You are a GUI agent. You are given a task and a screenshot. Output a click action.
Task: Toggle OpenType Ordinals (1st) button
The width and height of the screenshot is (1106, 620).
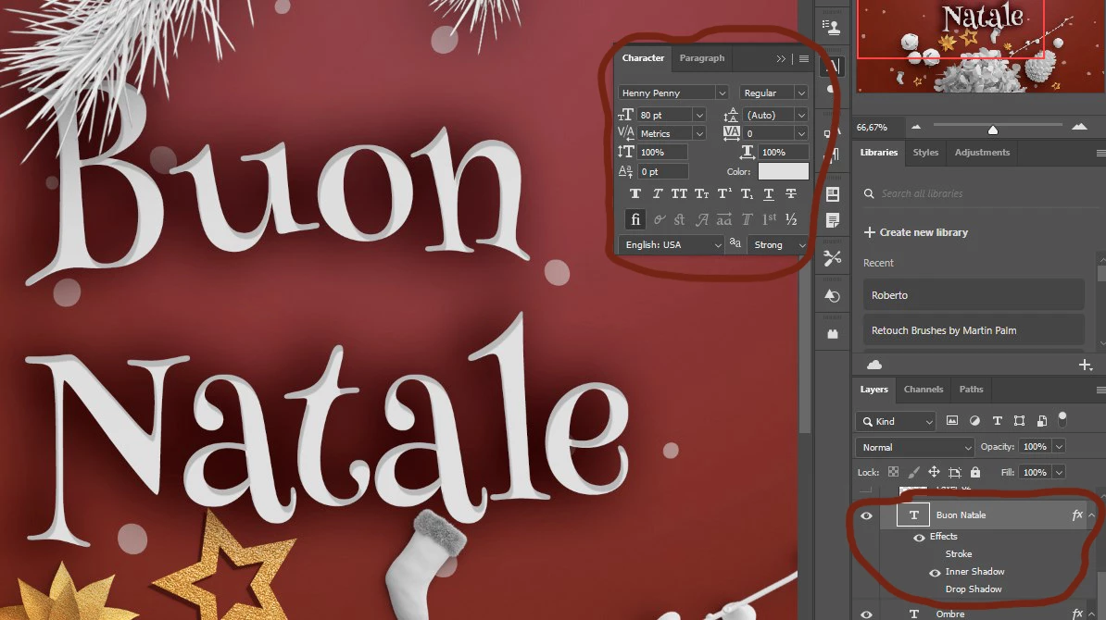(770, 219)
